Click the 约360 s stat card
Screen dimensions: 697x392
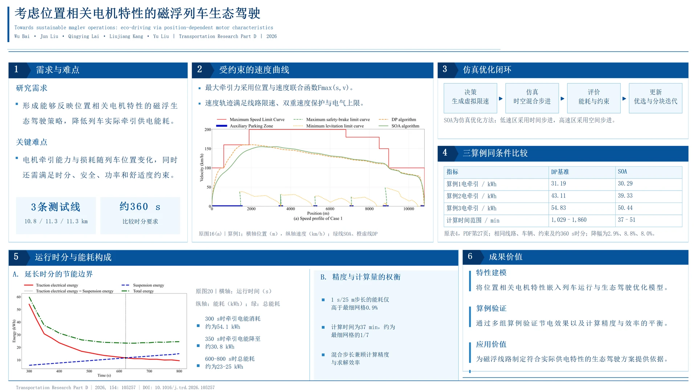(140, 215)
